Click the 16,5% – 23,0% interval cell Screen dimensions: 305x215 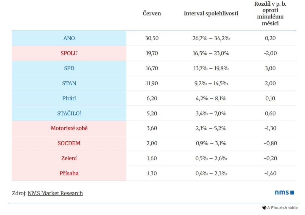[211, 53]
